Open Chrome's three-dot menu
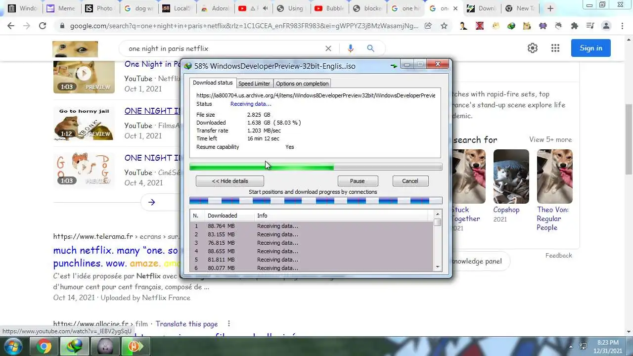The width and height of the screenshot is (633, 356). pos(622,26)
